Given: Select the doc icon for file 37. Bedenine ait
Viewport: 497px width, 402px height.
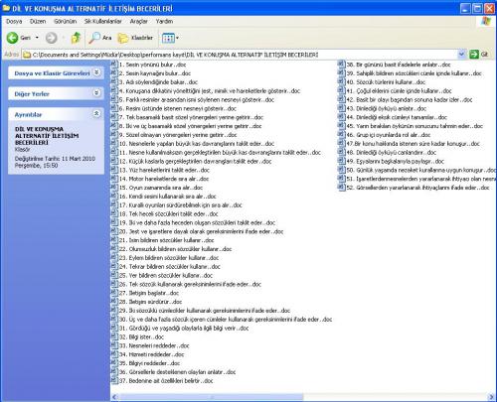Looking at the screenshot, I should click(114, 380).
